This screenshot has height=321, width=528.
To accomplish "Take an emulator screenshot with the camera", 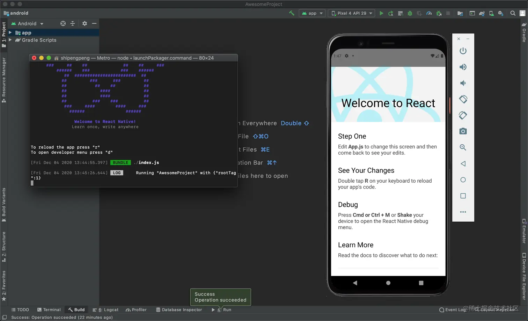I will pyautogui.click(x=463, y=131).
